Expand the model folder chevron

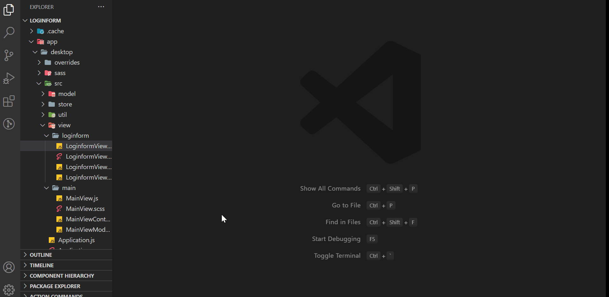tap(43, 94)
